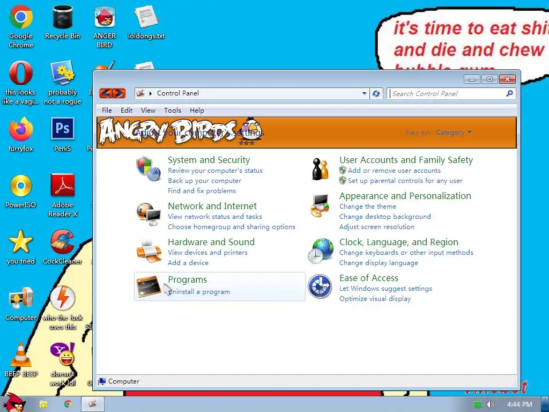
Task: Click the Show desktop strip
Action: [x=545, y=404]
